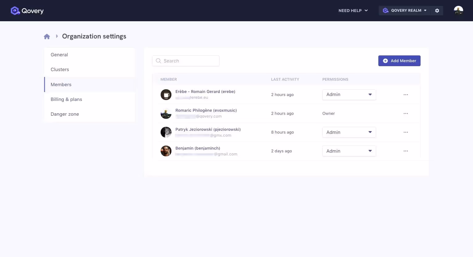The width and height of the screenshot is (473, 257).
Task: Click your profile avatar in the top right
Action: pos(458,10)
